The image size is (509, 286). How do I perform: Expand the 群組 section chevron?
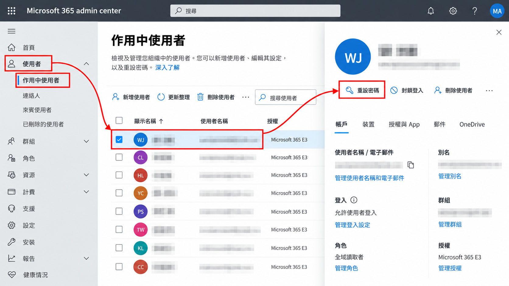(86, 141)
